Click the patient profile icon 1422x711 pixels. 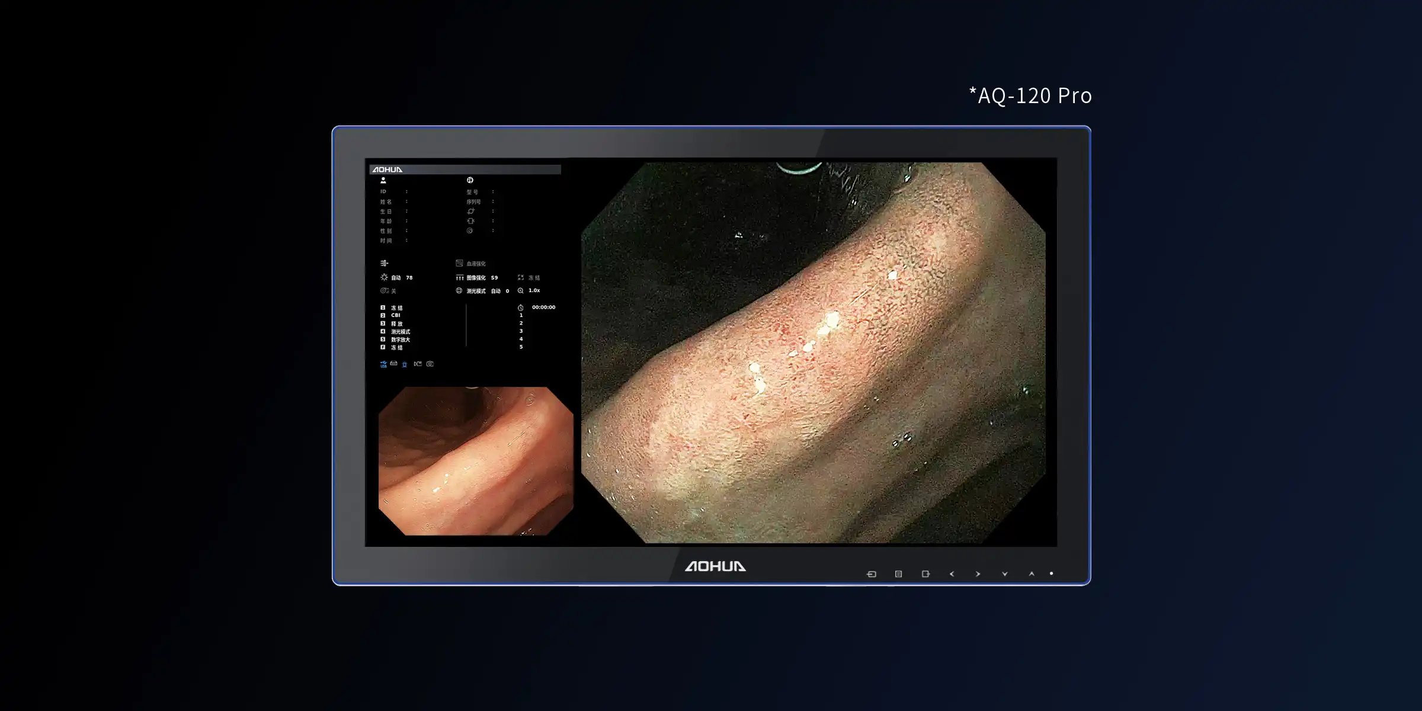(x=383, y=180)
